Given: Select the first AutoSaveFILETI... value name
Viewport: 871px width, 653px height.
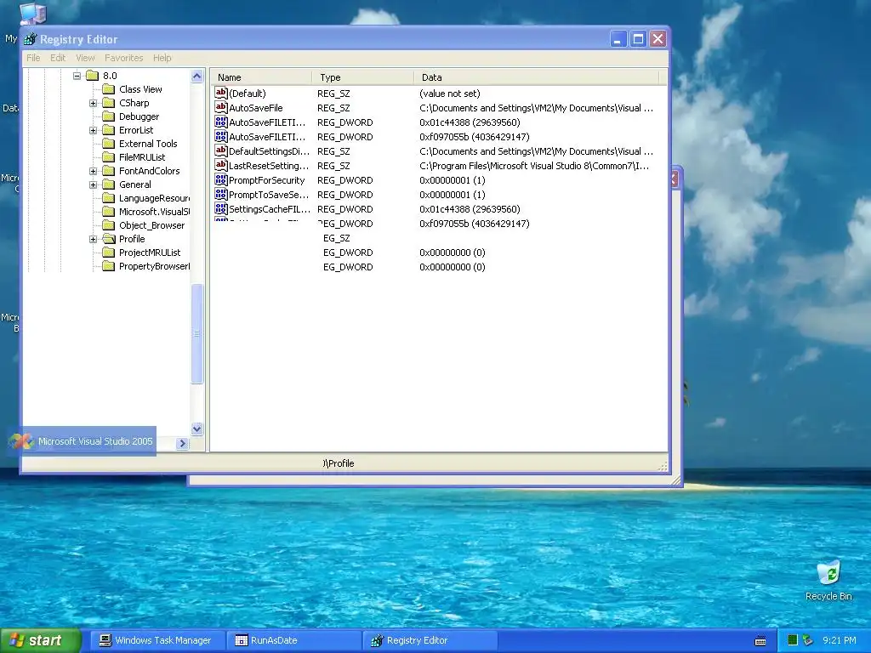Looking at the screenshot, I should [x=267, y=122].
